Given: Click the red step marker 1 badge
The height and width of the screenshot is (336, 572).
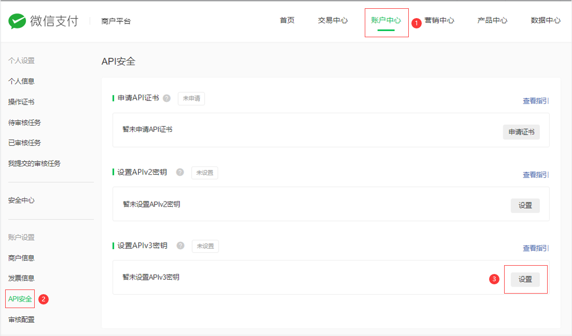Looking at the screenshot, I should [x=418, y=23].
